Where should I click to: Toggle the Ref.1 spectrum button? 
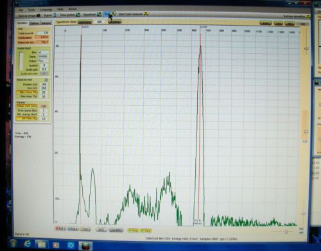60,229
